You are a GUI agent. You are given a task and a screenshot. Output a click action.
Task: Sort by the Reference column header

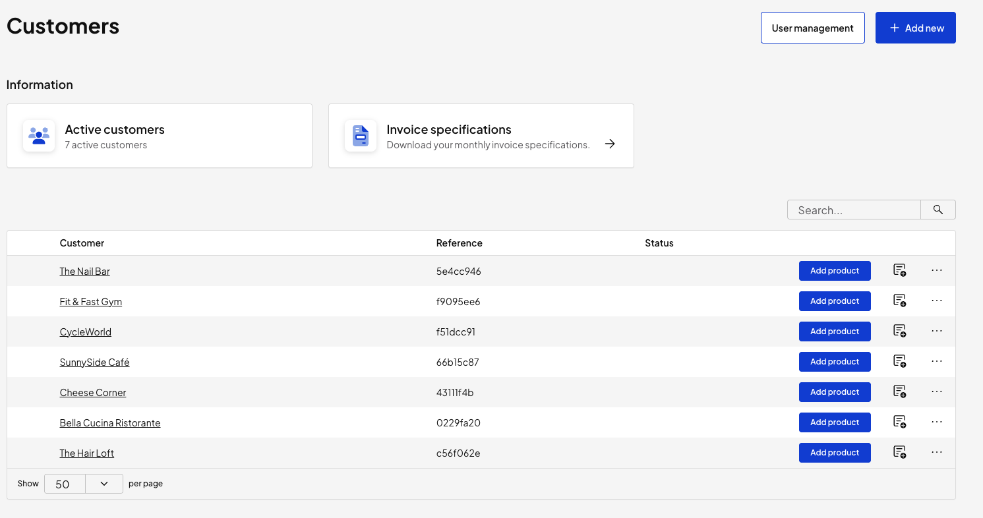click(459, 243)
